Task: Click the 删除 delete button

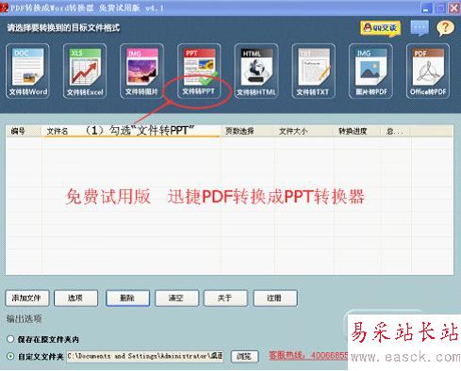Action: point(127,298)
